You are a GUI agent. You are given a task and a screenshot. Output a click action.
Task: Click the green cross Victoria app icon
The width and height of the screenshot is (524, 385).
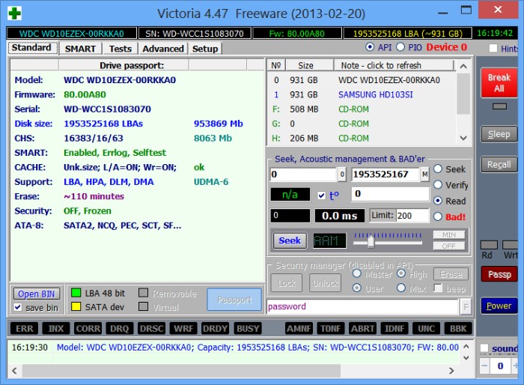click(x=14, y=13)
